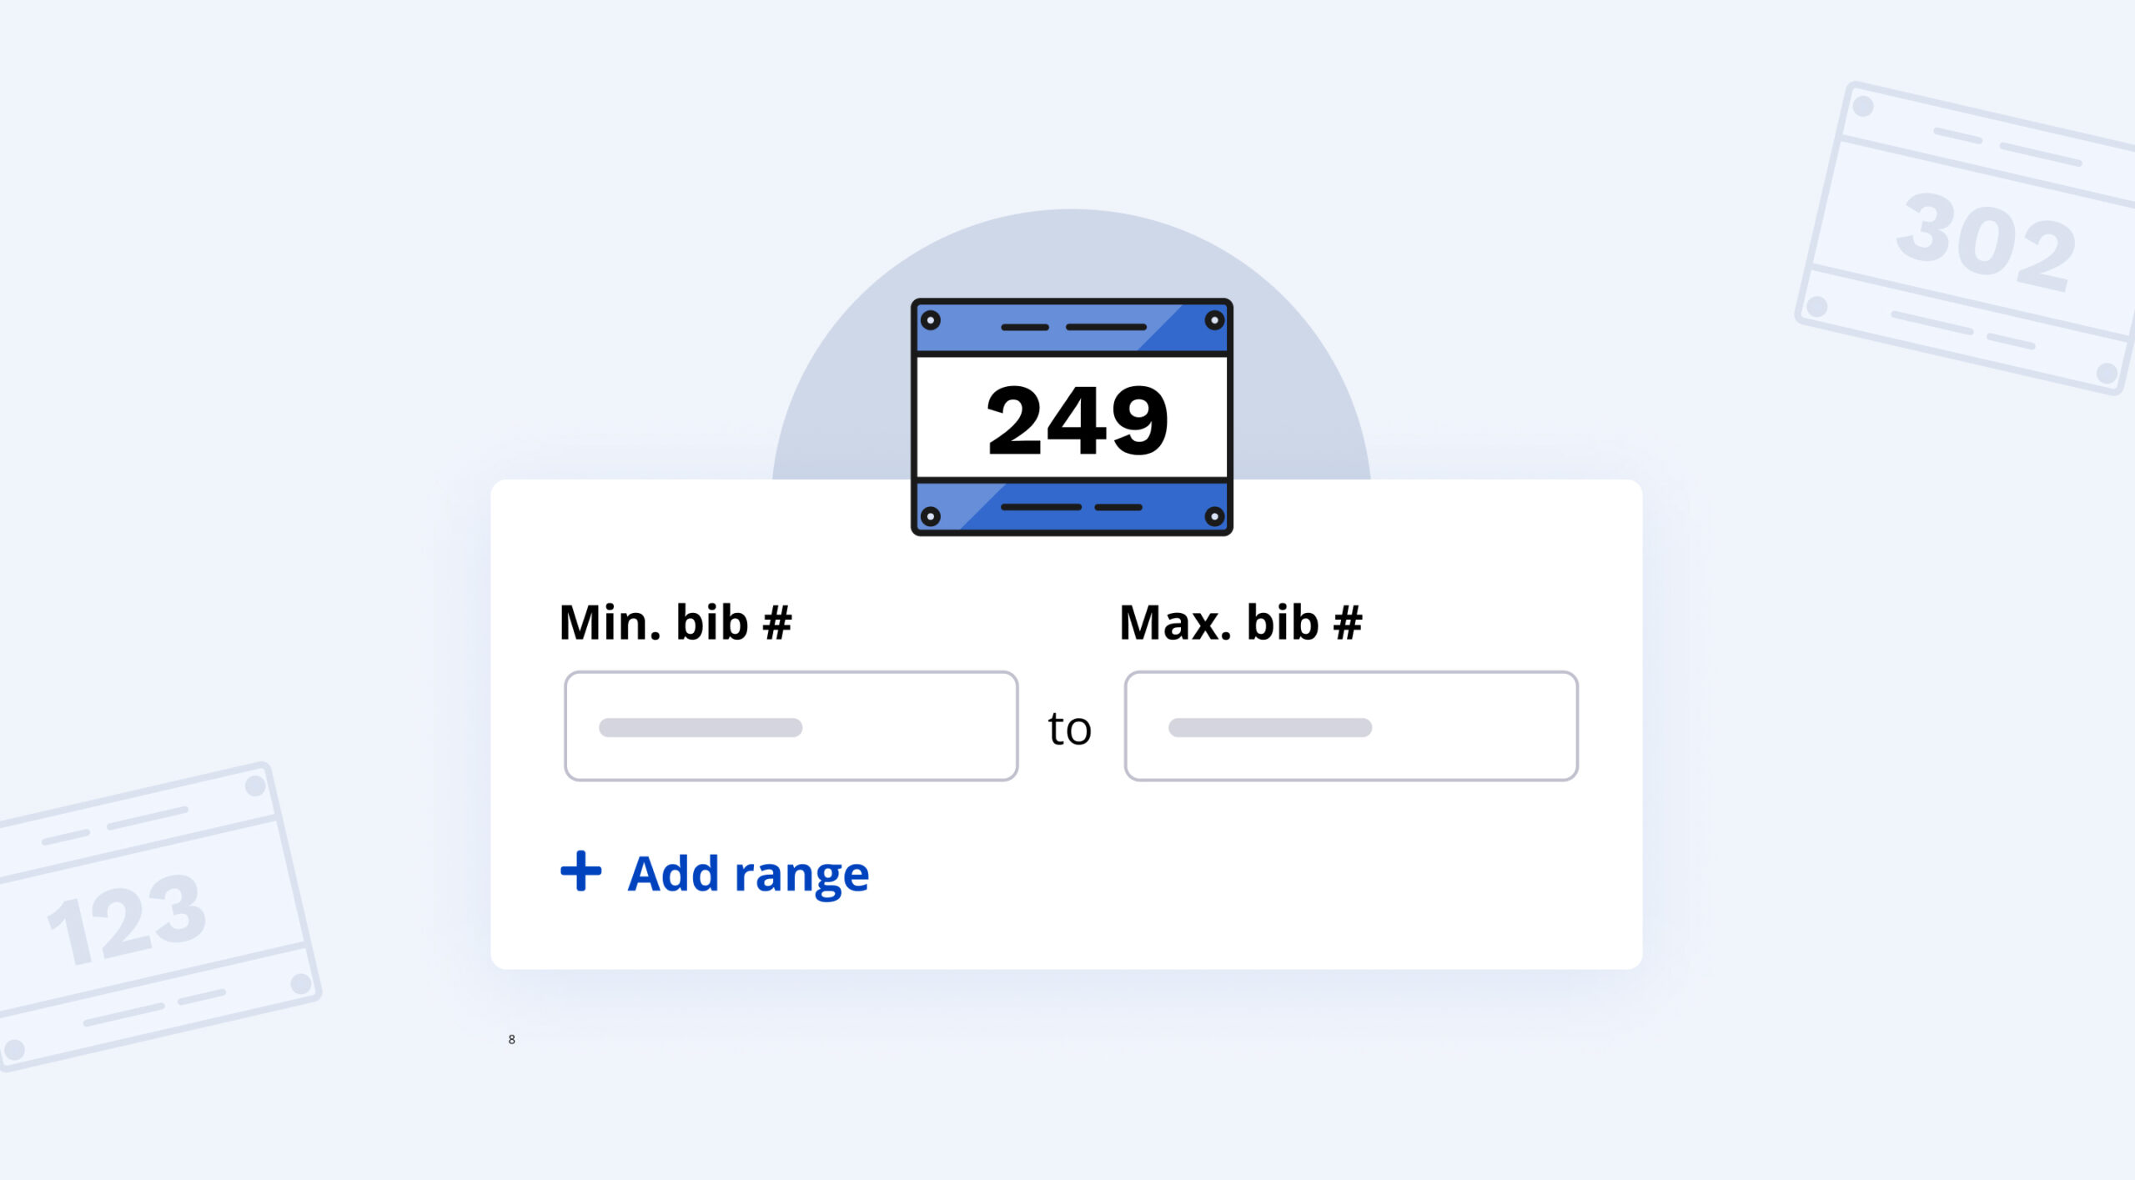
Task: Click the small number 8 below the card
Action: (x=512, y=1039)
